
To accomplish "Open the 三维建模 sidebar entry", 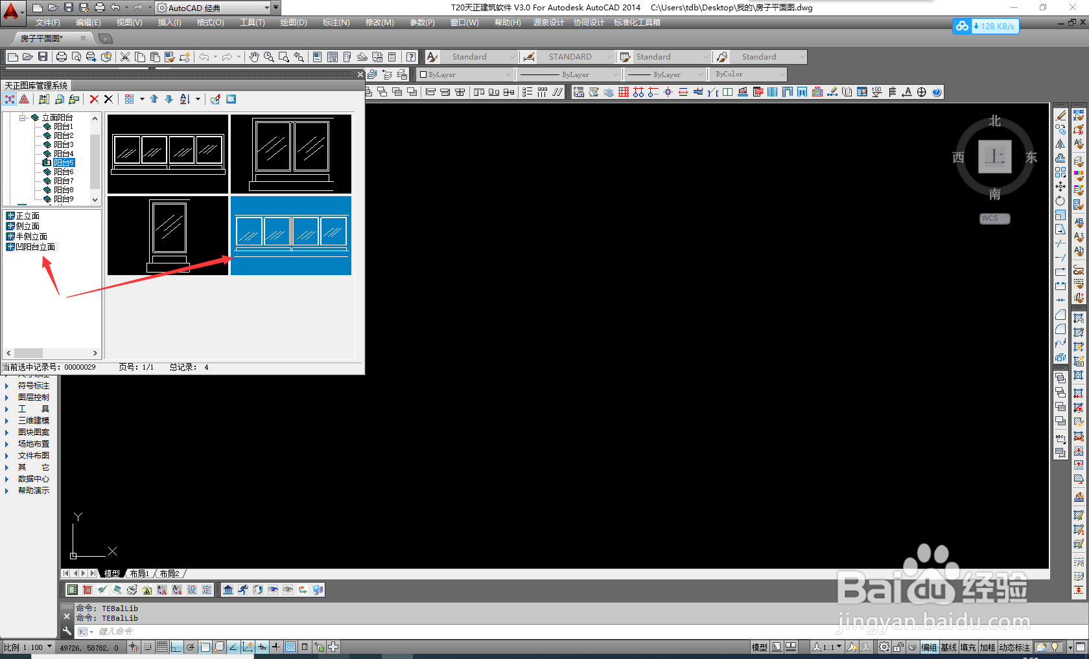I will [33, 421].
